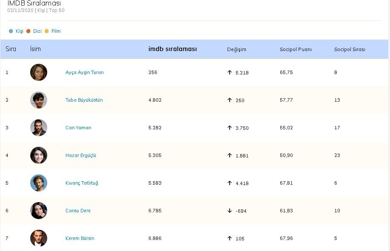Image resolution: width=390 pixels, height=251 pixels.
Task: Click Kerem Bürsin's profile image
Action: pos(39,238)
